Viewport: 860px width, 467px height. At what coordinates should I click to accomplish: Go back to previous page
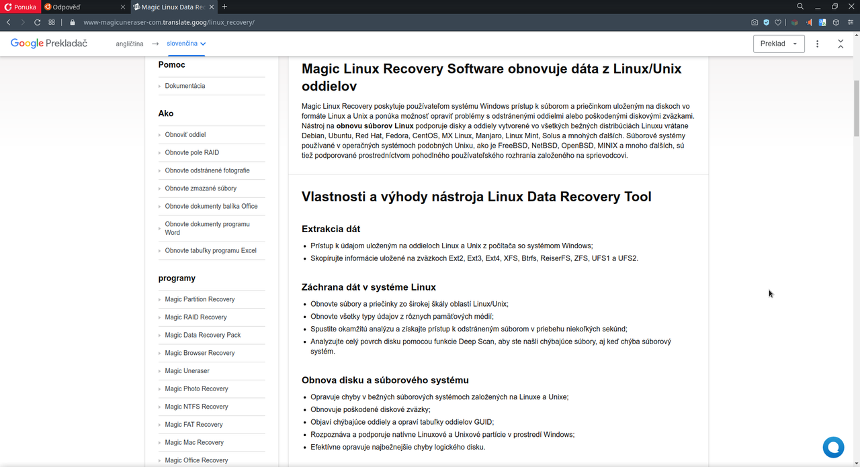click(9, 22)
